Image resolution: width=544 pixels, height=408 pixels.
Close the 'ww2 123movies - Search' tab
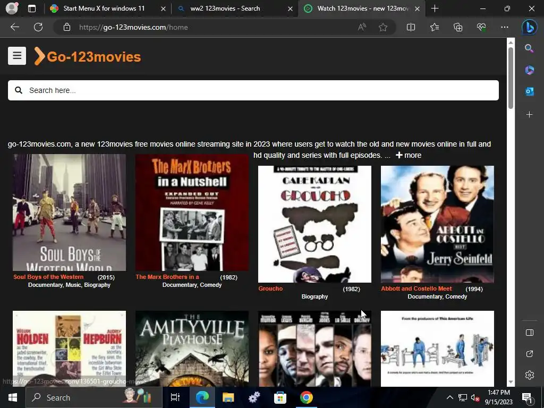pyautogui.click(x=290, y=8)
